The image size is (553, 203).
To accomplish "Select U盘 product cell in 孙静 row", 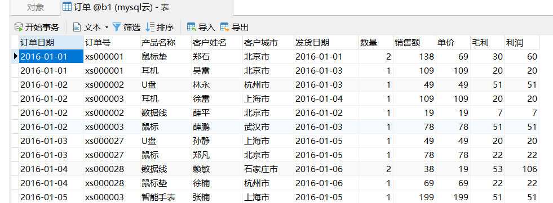I will point(166,141).
